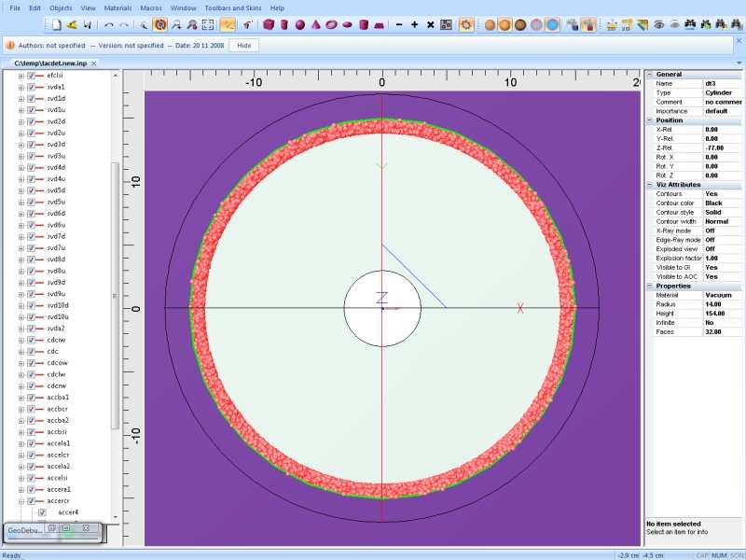The height and width of the screenshot is (560, 746).
Task: Uncheck the svd5u visibility checkbox
Action: coord(31,202)
